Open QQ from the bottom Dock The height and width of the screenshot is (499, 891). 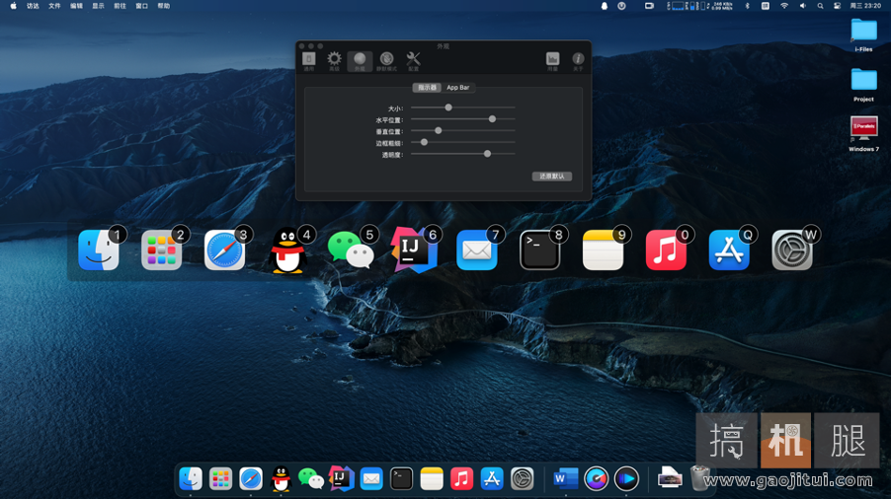(x=281, y=479)
